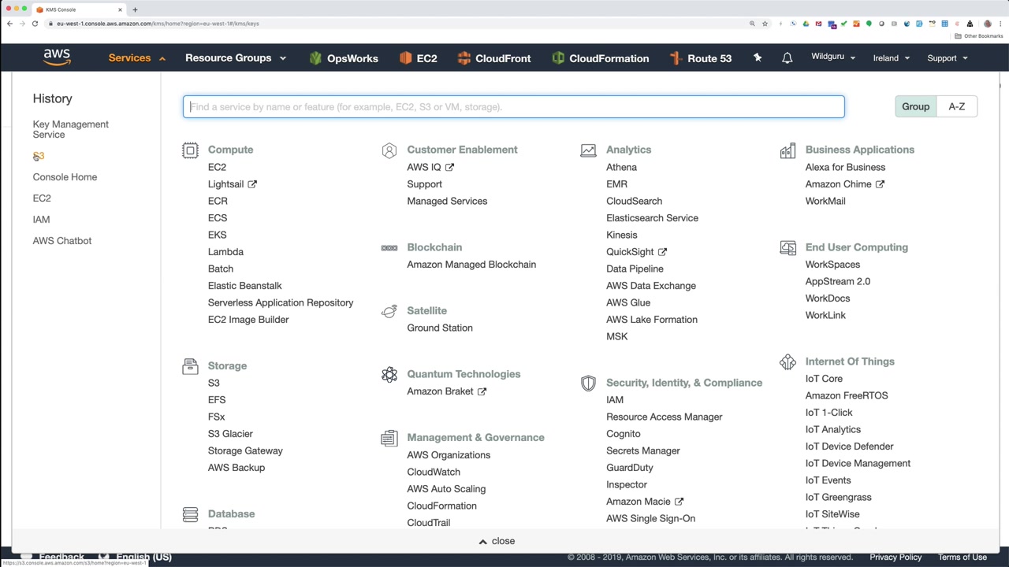Open Key Management Service from History
The image size is (1009, 567).
pyautogui.click(x=70, y=129)
